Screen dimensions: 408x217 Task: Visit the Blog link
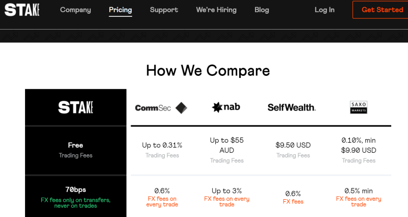[x=262, y=10]
